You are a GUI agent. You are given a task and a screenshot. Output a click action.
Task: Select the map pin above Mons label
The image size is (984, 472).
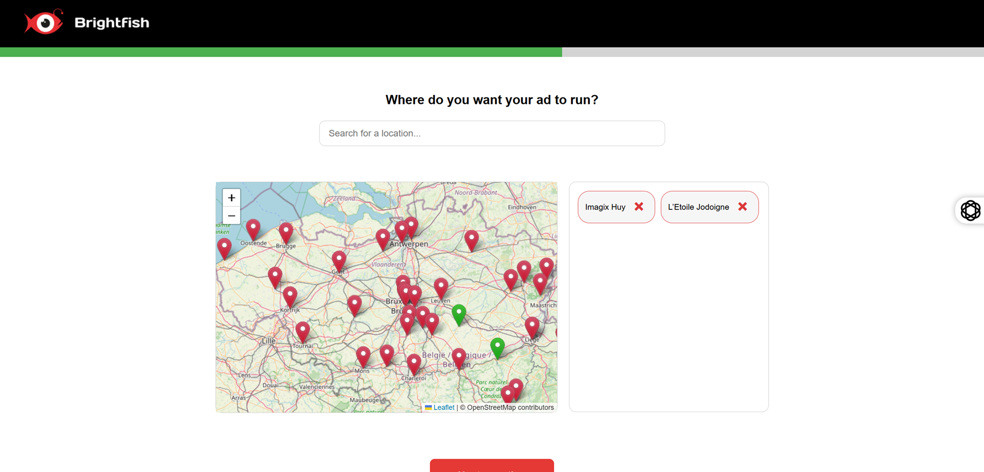pyautogui.click(x=363, y=357)
